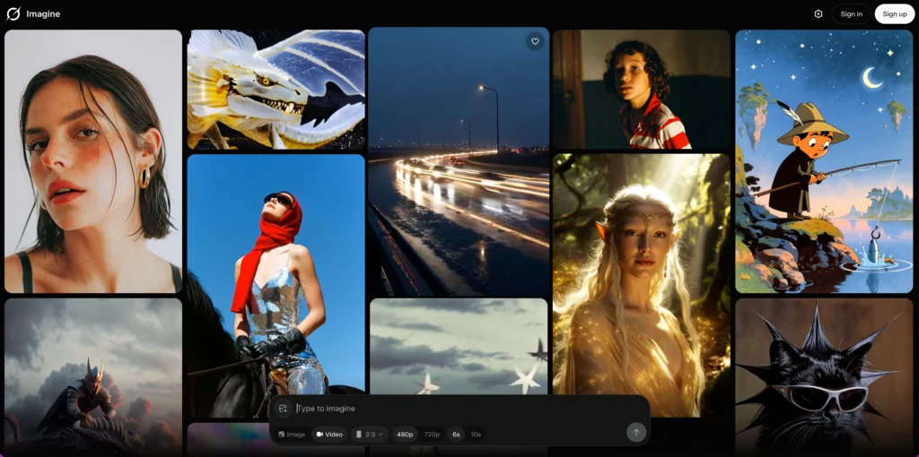The height and width of the screenshot is (457, 919).
Task: Open the night highway light trails thumbnail
Action: 459,161
